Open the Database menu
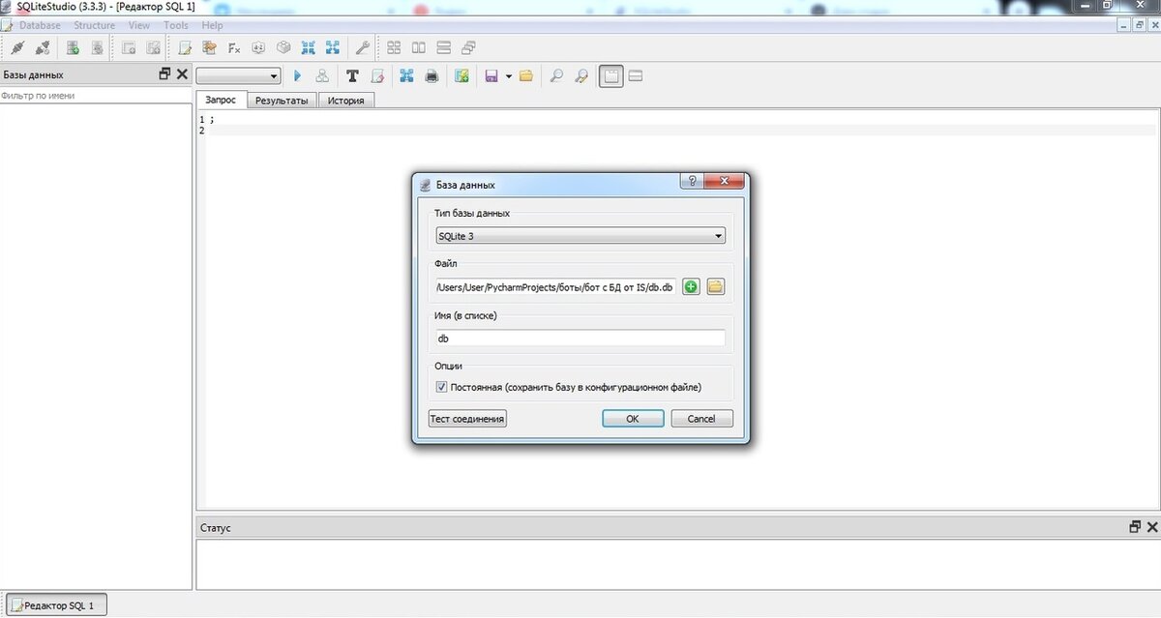 pos(40,25)
